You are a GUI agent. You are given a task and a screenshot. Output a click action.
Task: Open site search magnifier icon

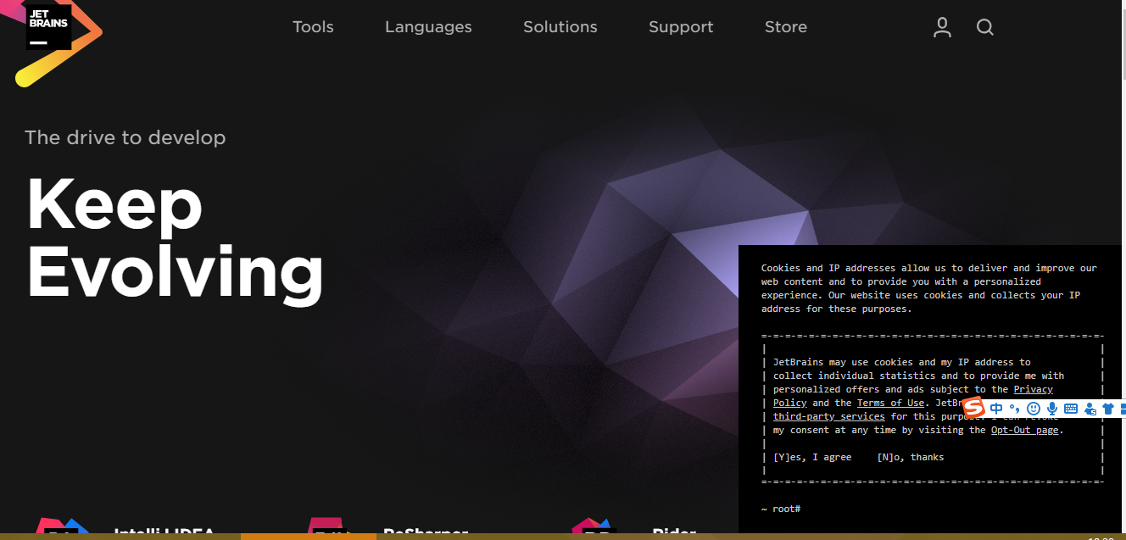point(984,27)
